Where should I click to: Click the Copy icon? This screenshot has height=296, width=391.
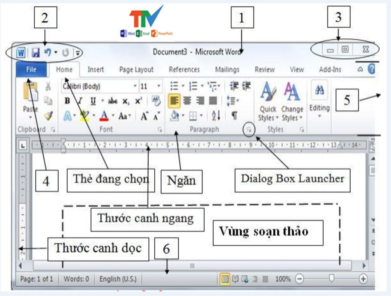pyautogui.click(x=48, y=101)
